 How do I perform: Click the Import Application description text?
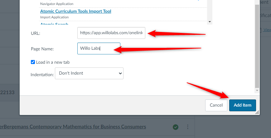55,17
